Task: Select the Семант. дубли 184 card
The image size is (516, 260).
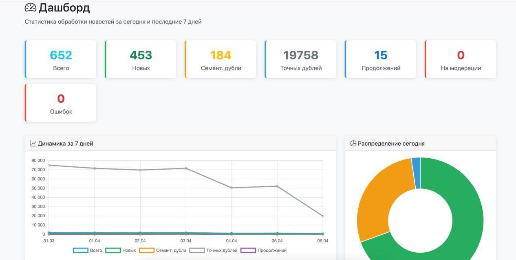Action: (221, 59)
